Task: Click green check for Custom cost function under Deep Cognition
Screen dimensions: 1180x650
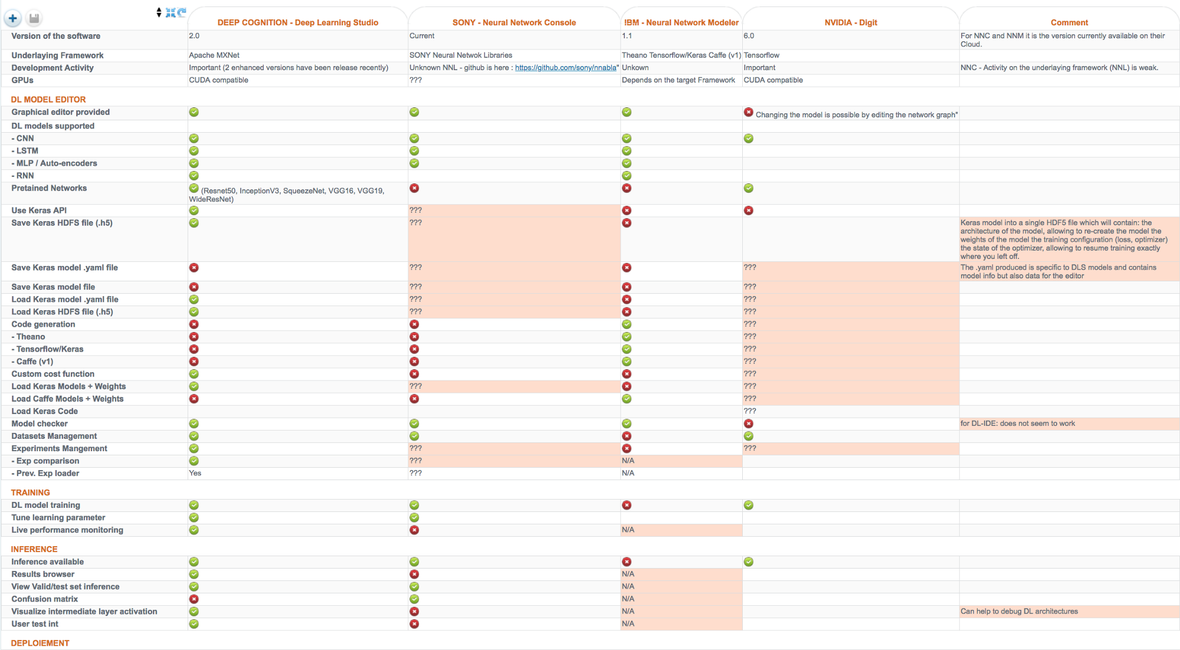Action: point(194,374)
